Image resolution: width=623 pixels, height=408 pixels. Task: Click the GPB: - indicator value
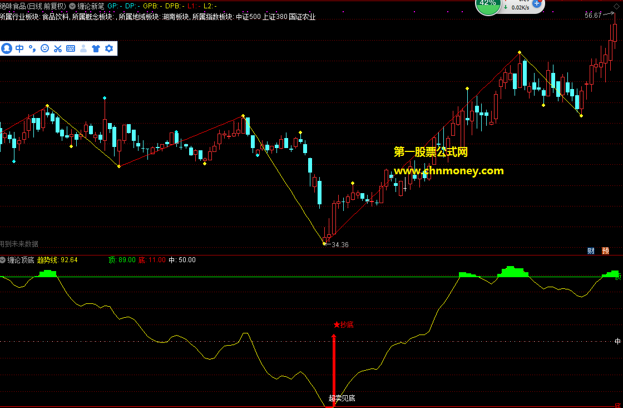(x=152, y=6)
